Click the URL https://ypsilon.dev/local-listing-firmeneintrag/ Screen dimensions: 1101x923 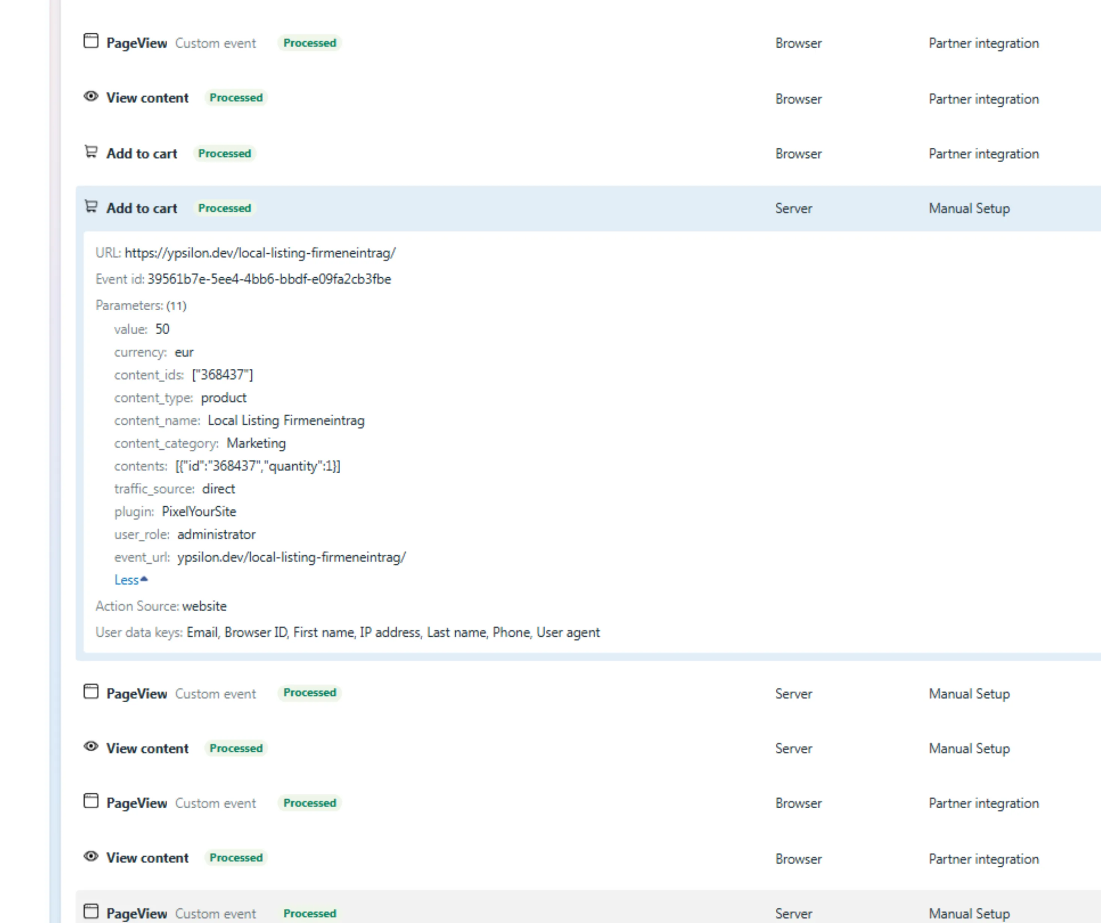point(260,253)
